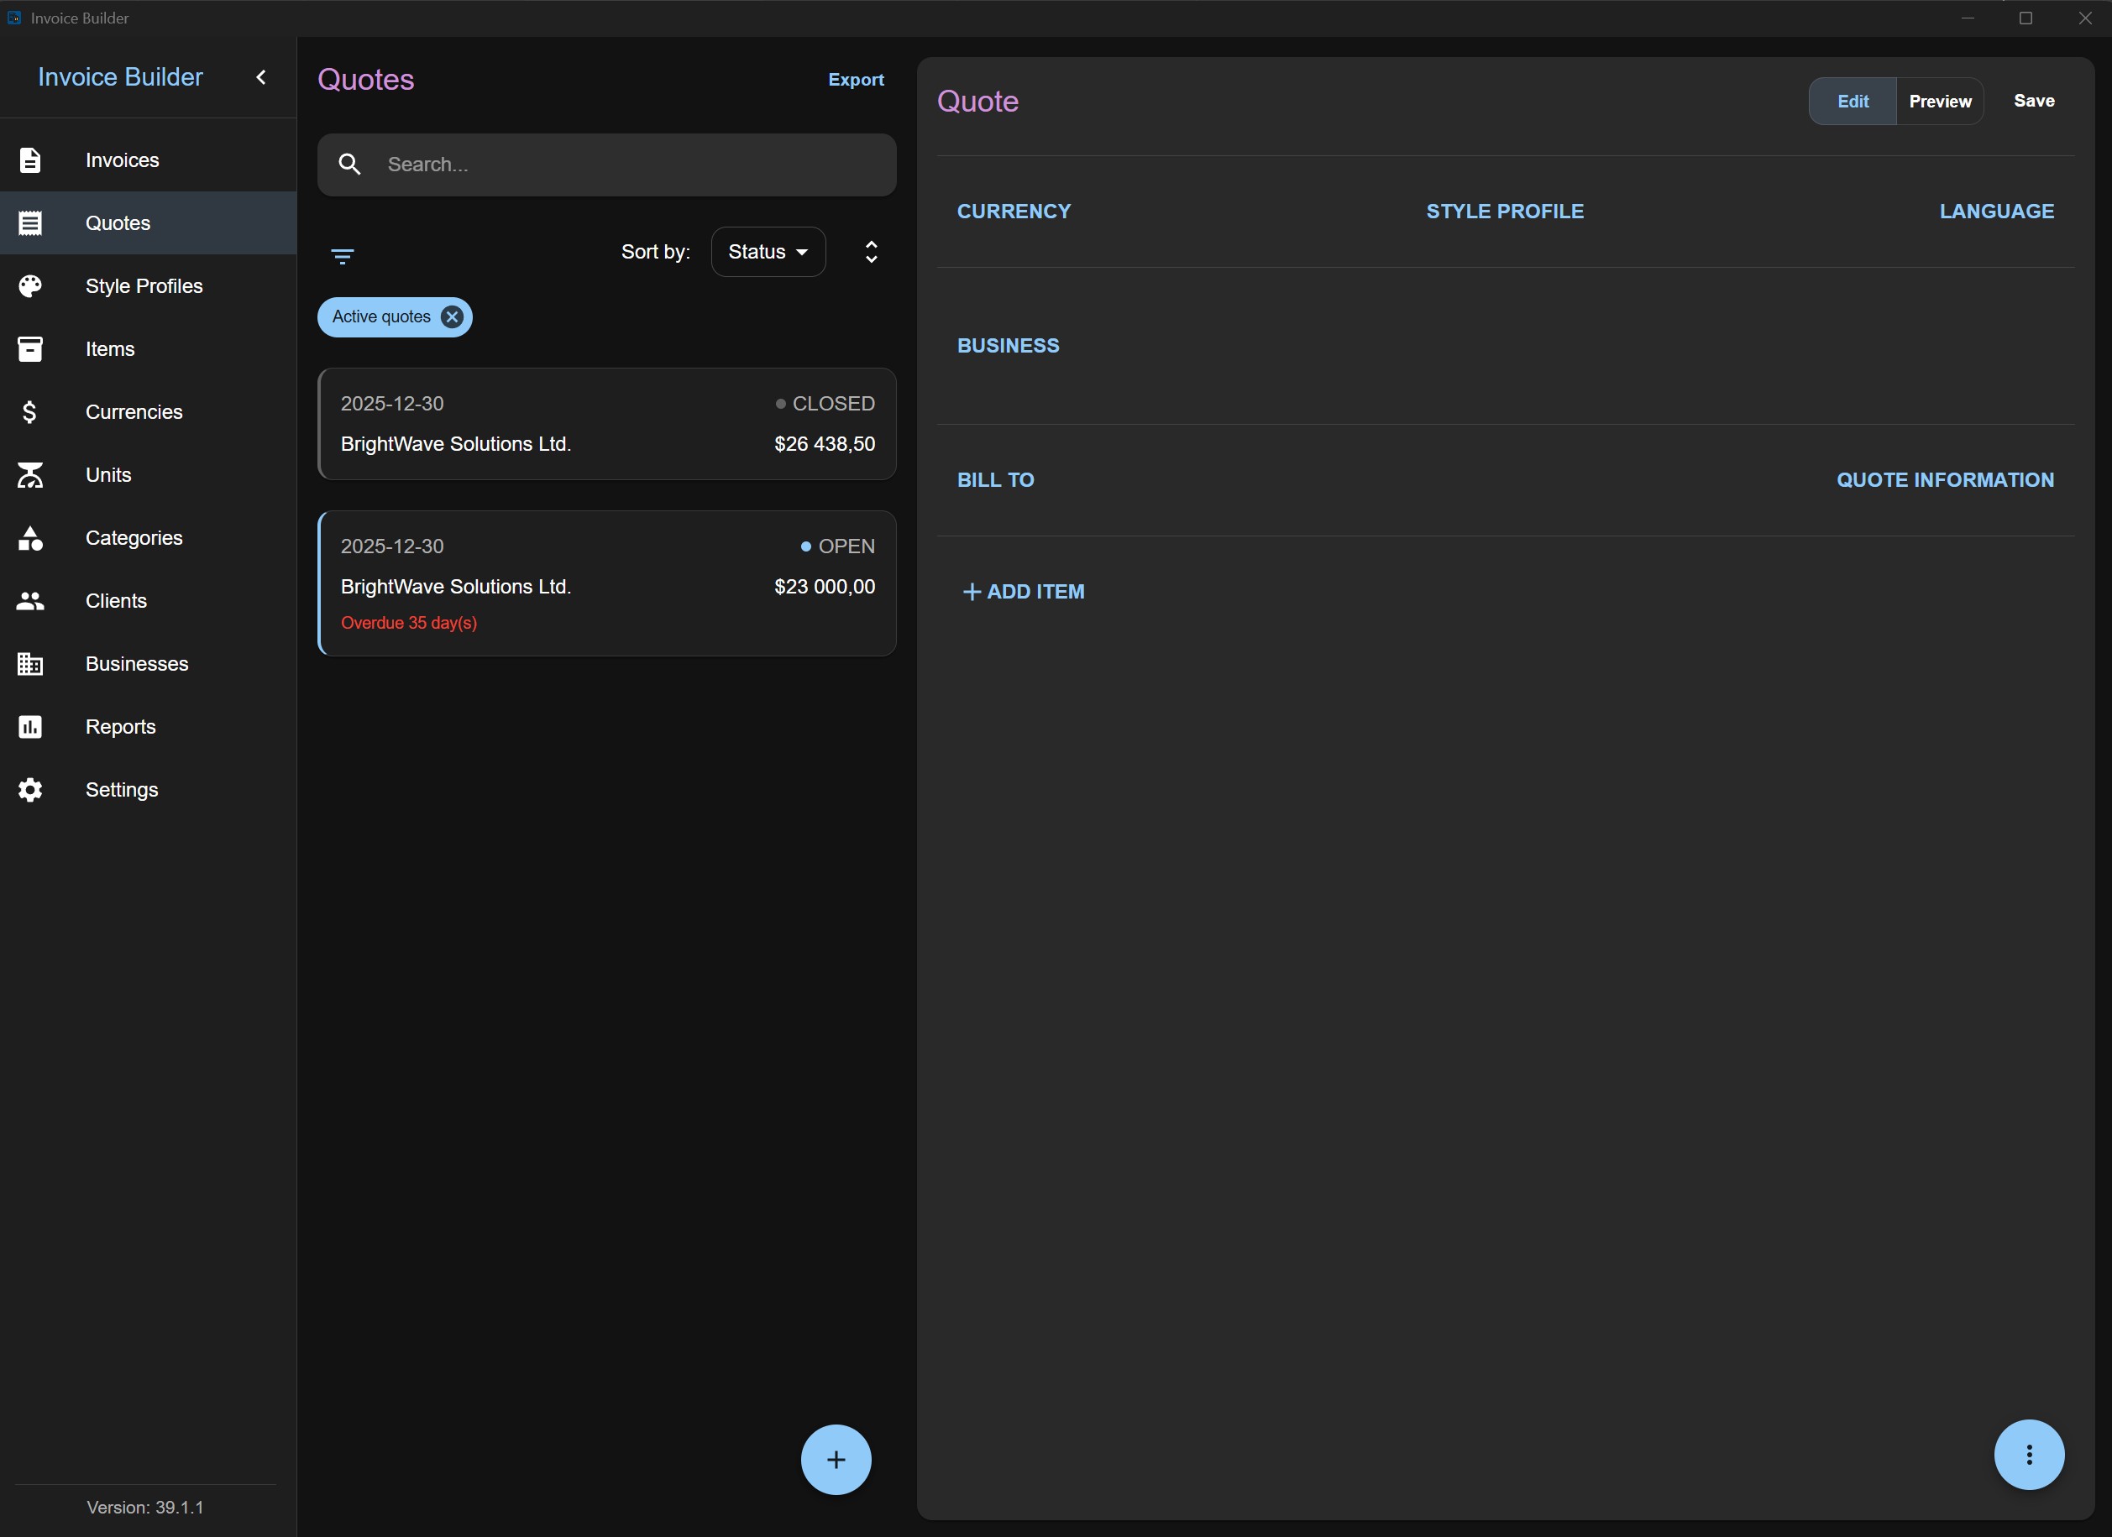Open the three-dot more actions button

point(2028,1454)
